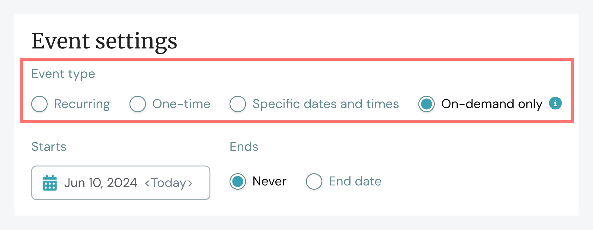Select Specific dates and times option
Image resolution: width=593 pixels, height=230 pixels.
[x=238, y=104]
